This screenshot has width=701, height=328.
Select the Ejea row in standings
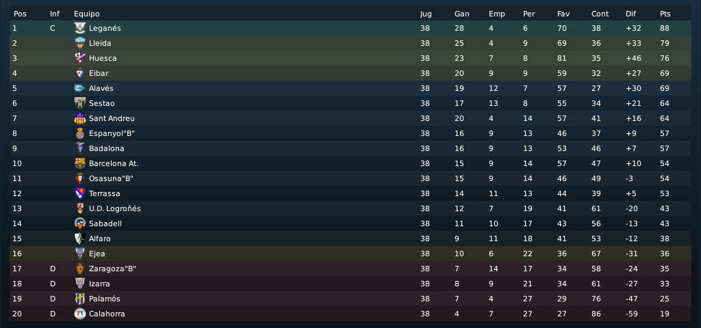[x=350, y=254]
